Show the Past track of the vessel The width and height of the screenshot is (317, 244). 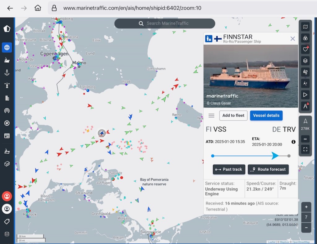pyautogui.click(x=229, y=169)
